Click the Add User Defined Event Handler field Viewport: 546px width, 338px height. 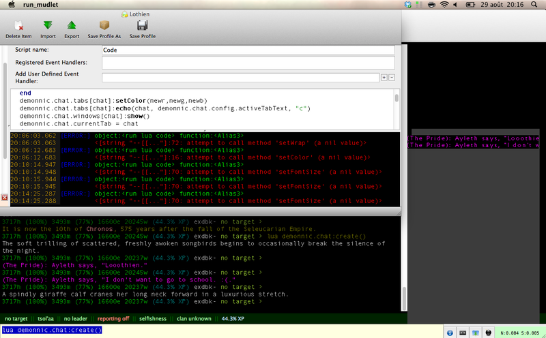(x=241, y=78)
